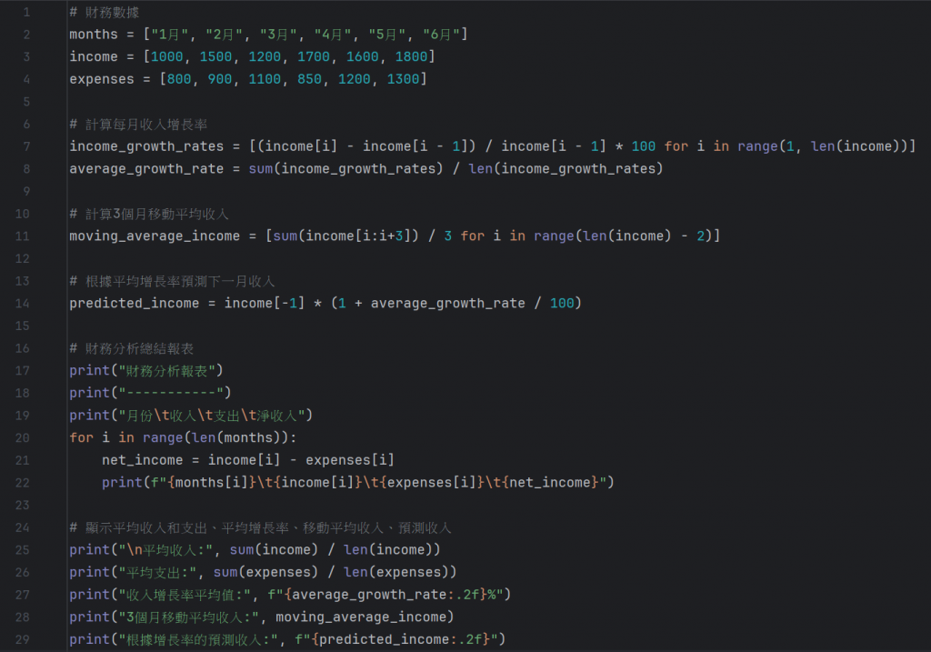Click the value 1000 in income list
Viewport: 931px width, 652px height.
click(167, 57)
